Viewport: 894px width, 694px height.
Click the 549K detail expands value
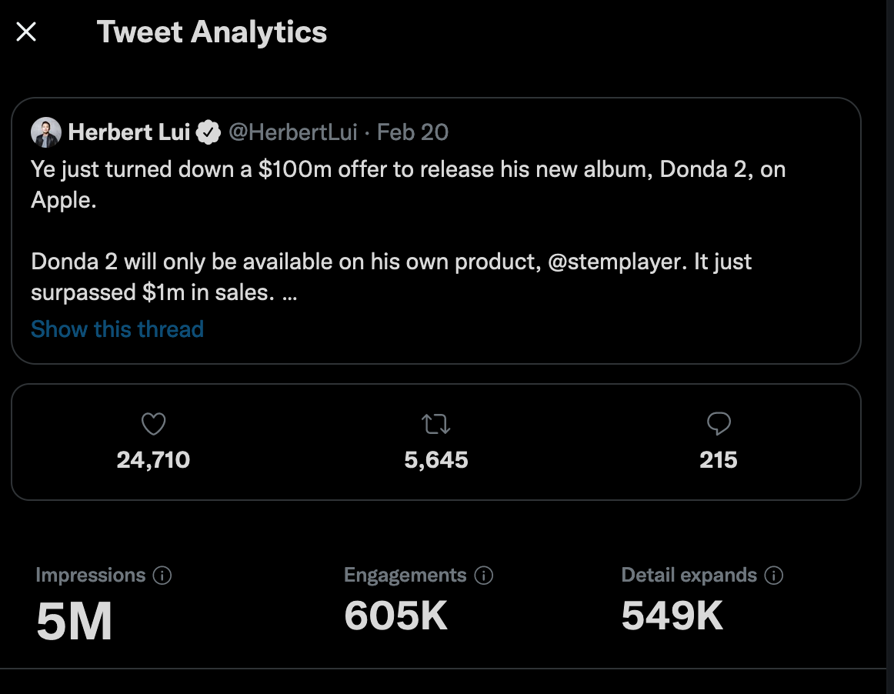coord(672,616)
